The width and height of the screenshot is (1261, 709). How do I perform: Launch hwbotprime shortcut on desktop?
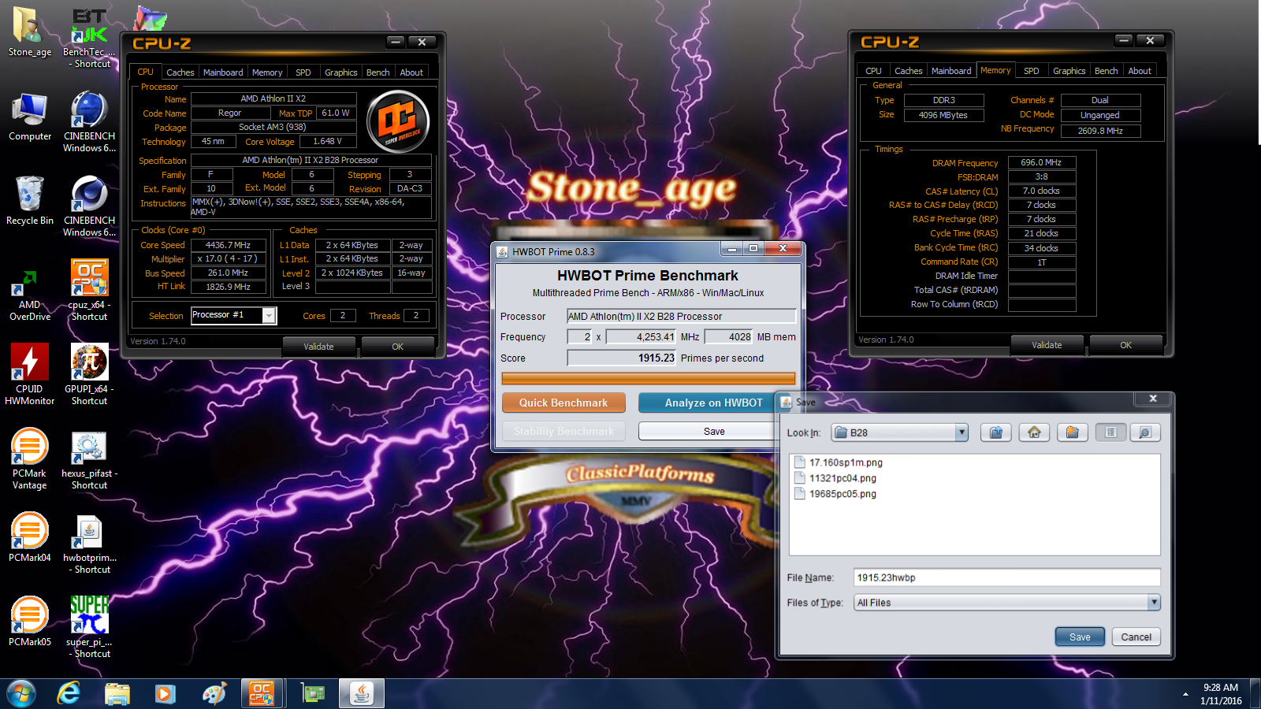(89, 543)
